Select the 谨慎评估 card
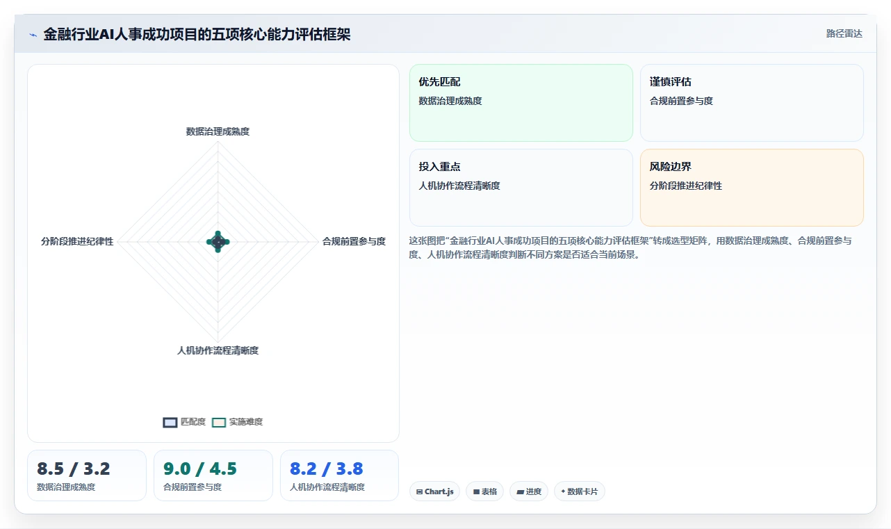 point(752,103)
